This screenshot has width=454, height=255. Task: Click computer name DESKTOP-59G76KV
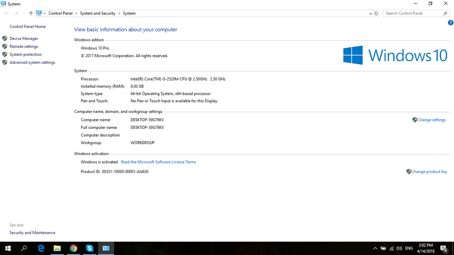coord(147,120)
